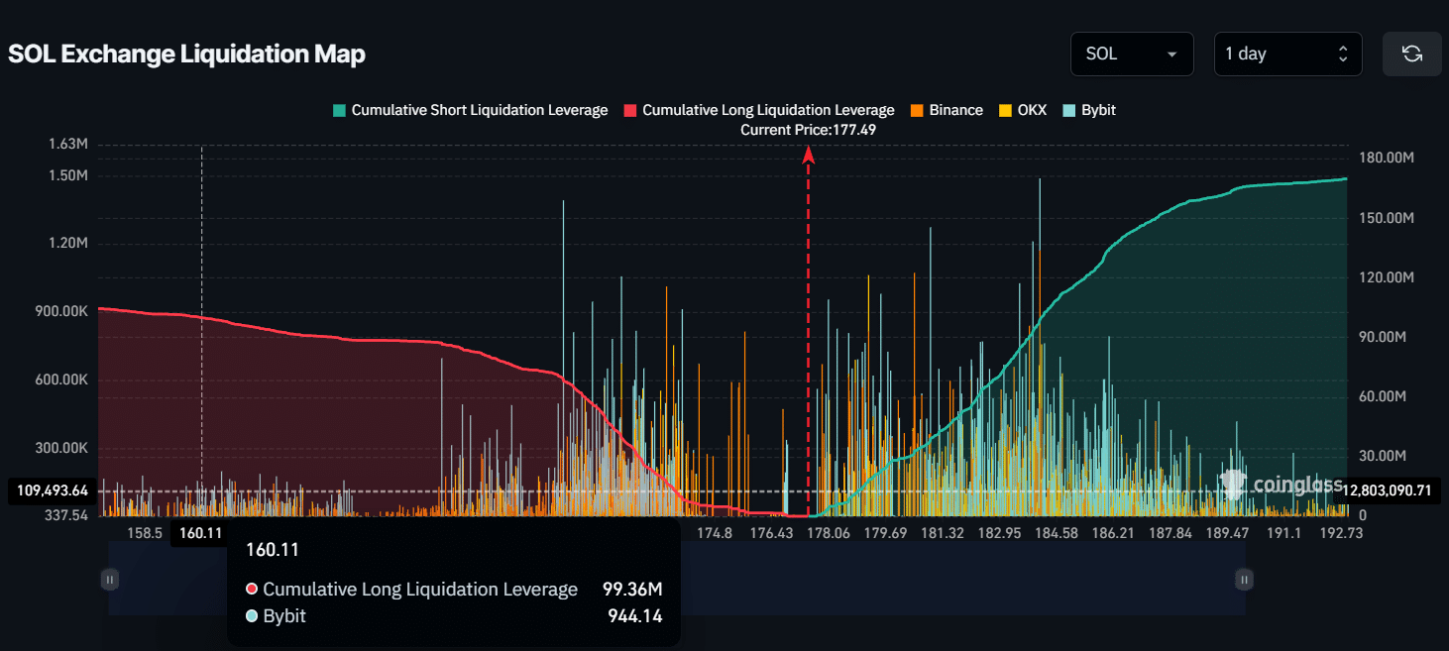
Task: Toggle the Cumulative Short Liquidation Leverage legend
Action: click(471, 110)
